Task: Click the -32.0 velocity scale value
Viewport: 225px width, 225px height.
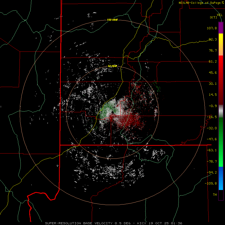Action: [x=212, y=128]
